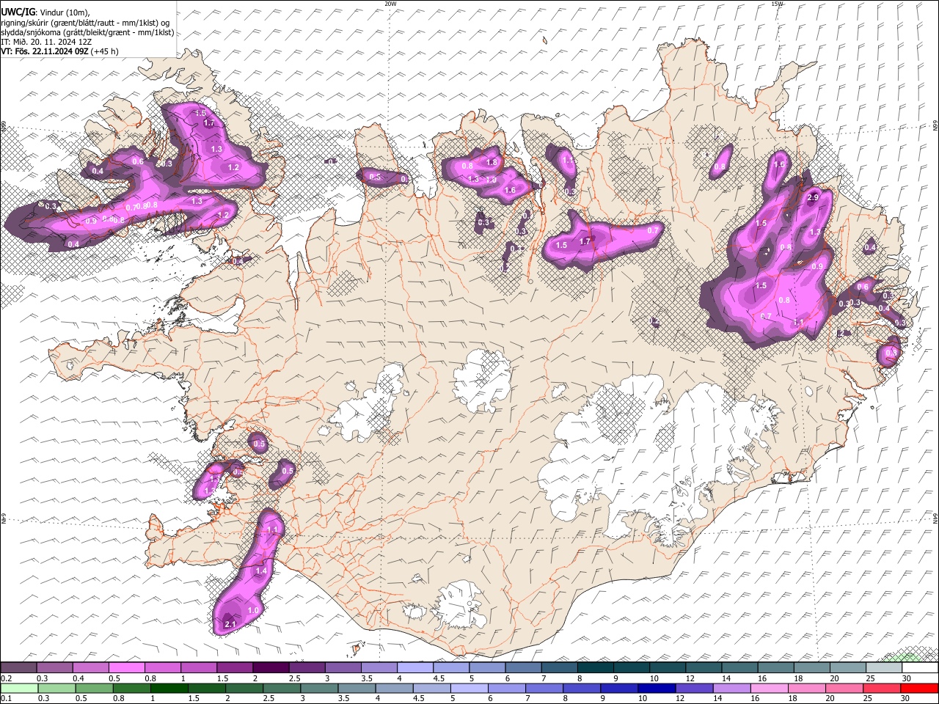Select the pale gray snow swatch between 25 and 30
This screenshot has width=939, height=704.
(x=884, y=668)
